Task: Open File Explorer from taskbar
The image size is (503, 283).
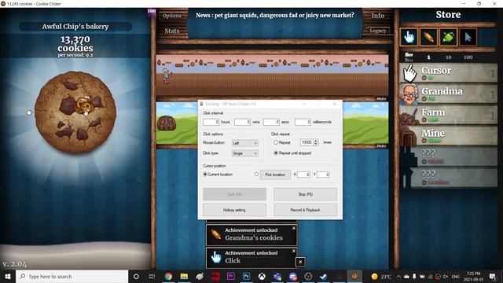Action: click(184, 276)
